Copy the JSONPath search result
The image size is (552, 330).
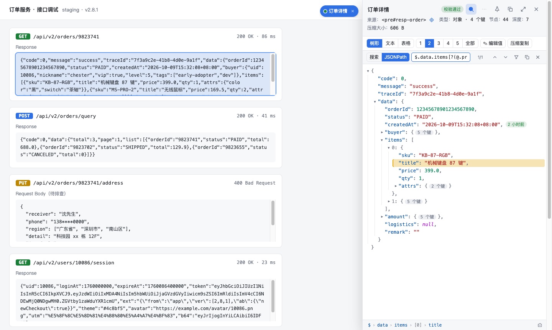tap(527, 57)
